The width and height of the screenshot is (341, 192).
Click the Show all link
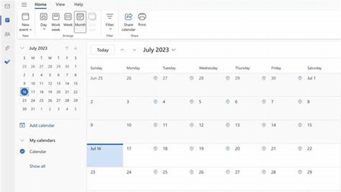click(x=37, y=166)
